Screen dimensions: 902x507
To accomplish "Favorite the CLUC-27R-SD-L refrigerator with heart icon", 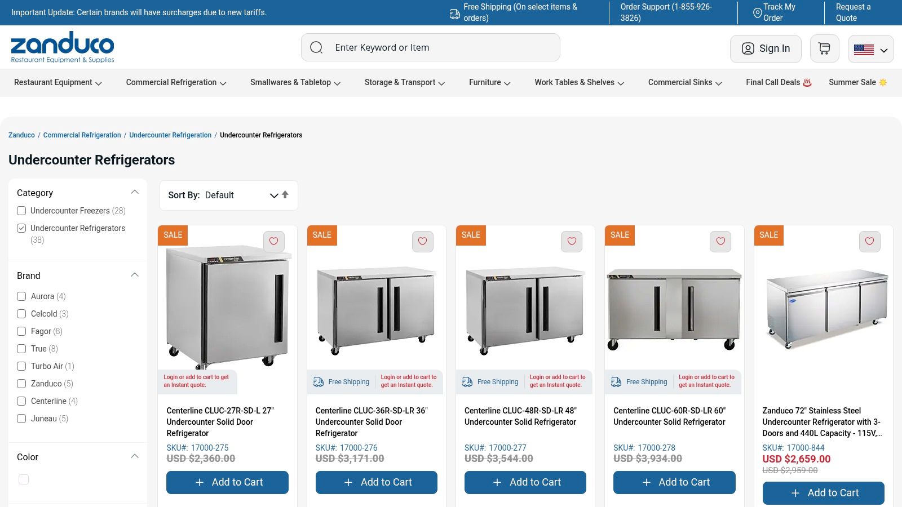I will [273, 241].
